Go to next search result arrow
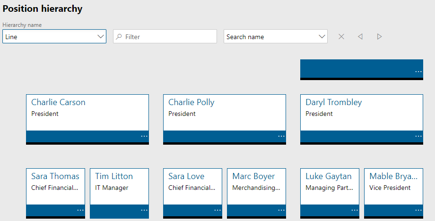Screen dimensions: 435x221 tap(379, 37)
